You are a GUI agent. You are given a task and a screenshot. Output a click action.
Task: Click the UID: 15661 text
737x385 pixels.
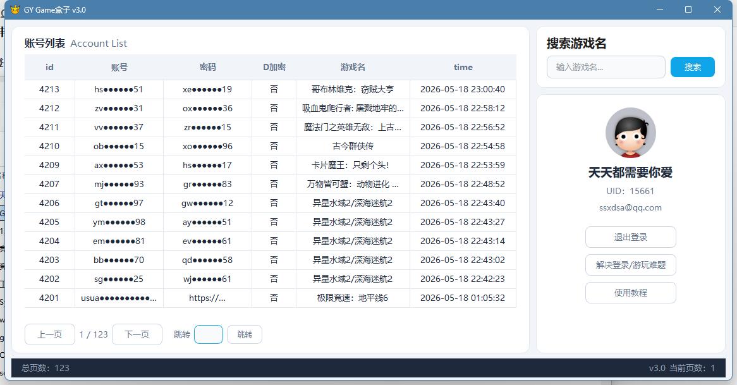[x=630, y=191]
